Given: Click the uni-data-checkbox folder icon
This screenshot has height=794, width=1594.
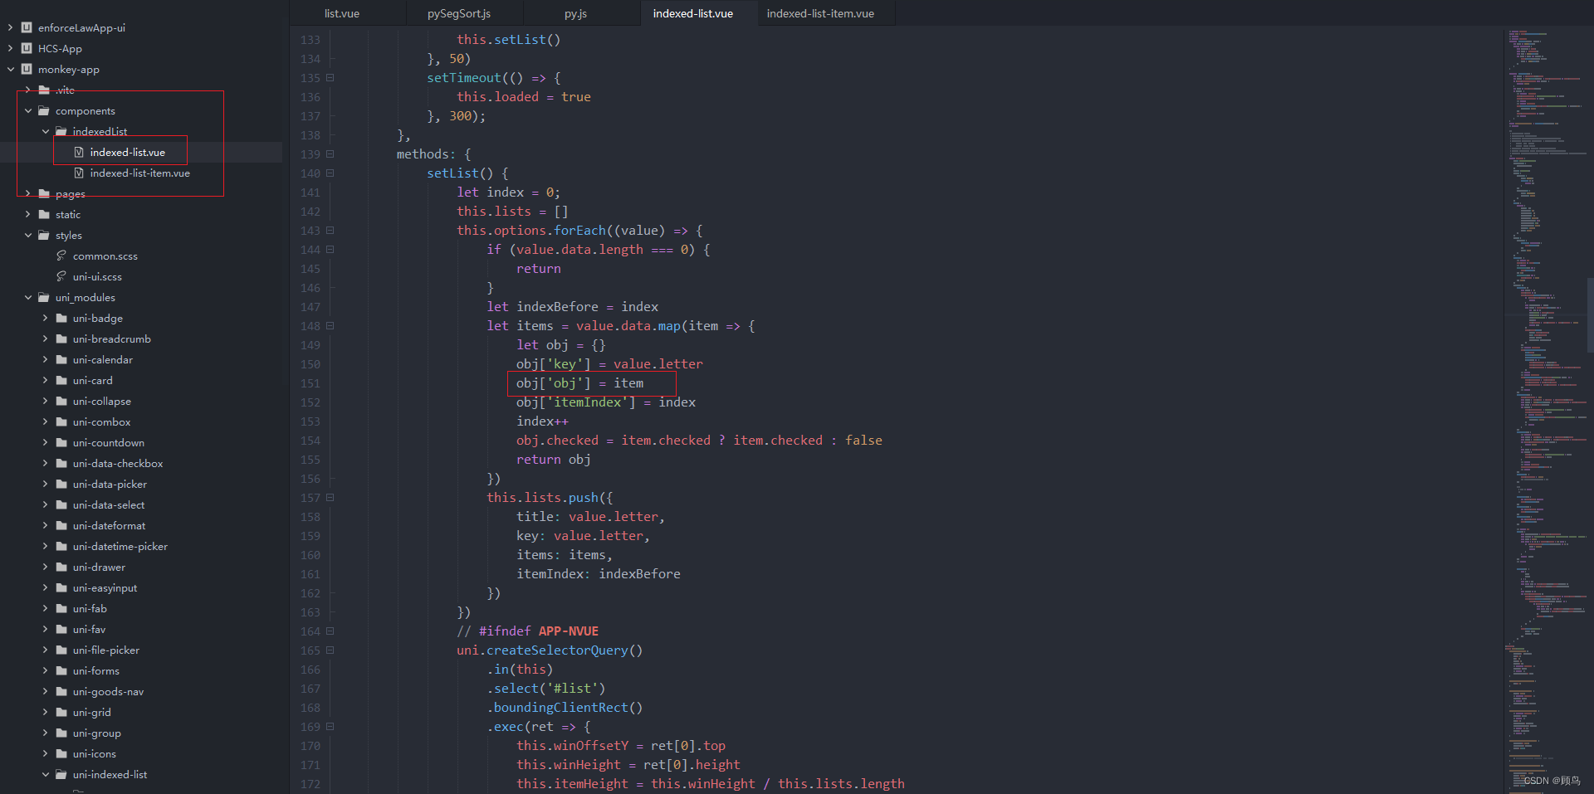Looking at the screenshot, I should (x=61, y=463).
